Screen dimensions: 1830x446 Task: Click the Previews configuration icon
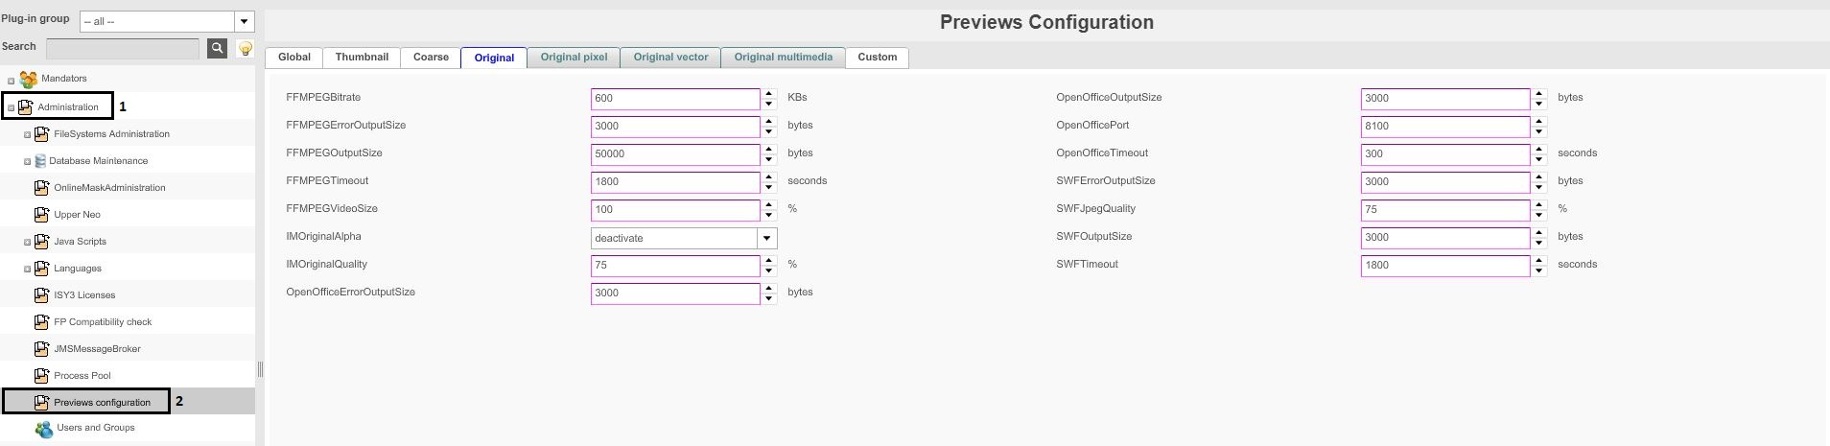(41, 403)
